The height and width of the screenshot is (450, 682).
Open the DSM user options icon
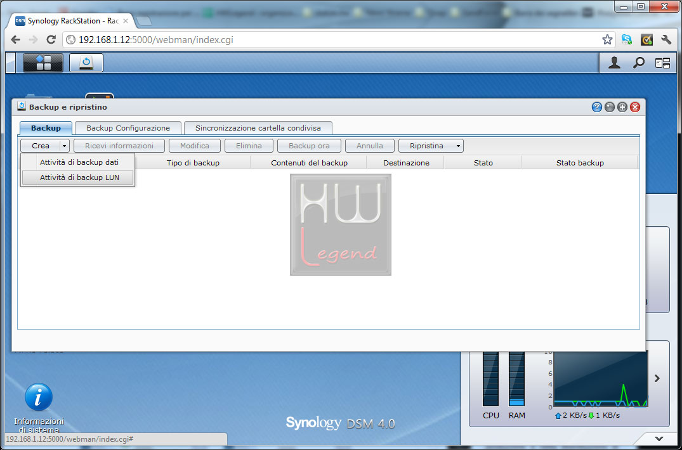point(614,63)
